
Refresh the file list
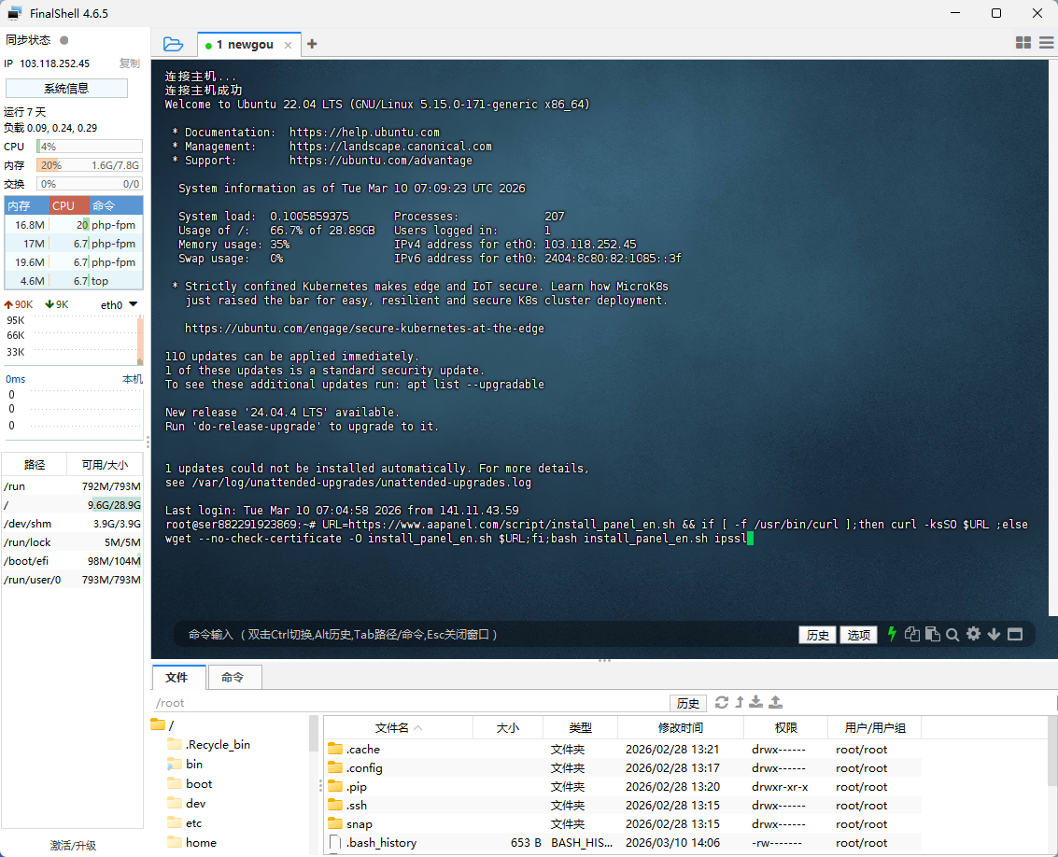[x=721, y=702]
